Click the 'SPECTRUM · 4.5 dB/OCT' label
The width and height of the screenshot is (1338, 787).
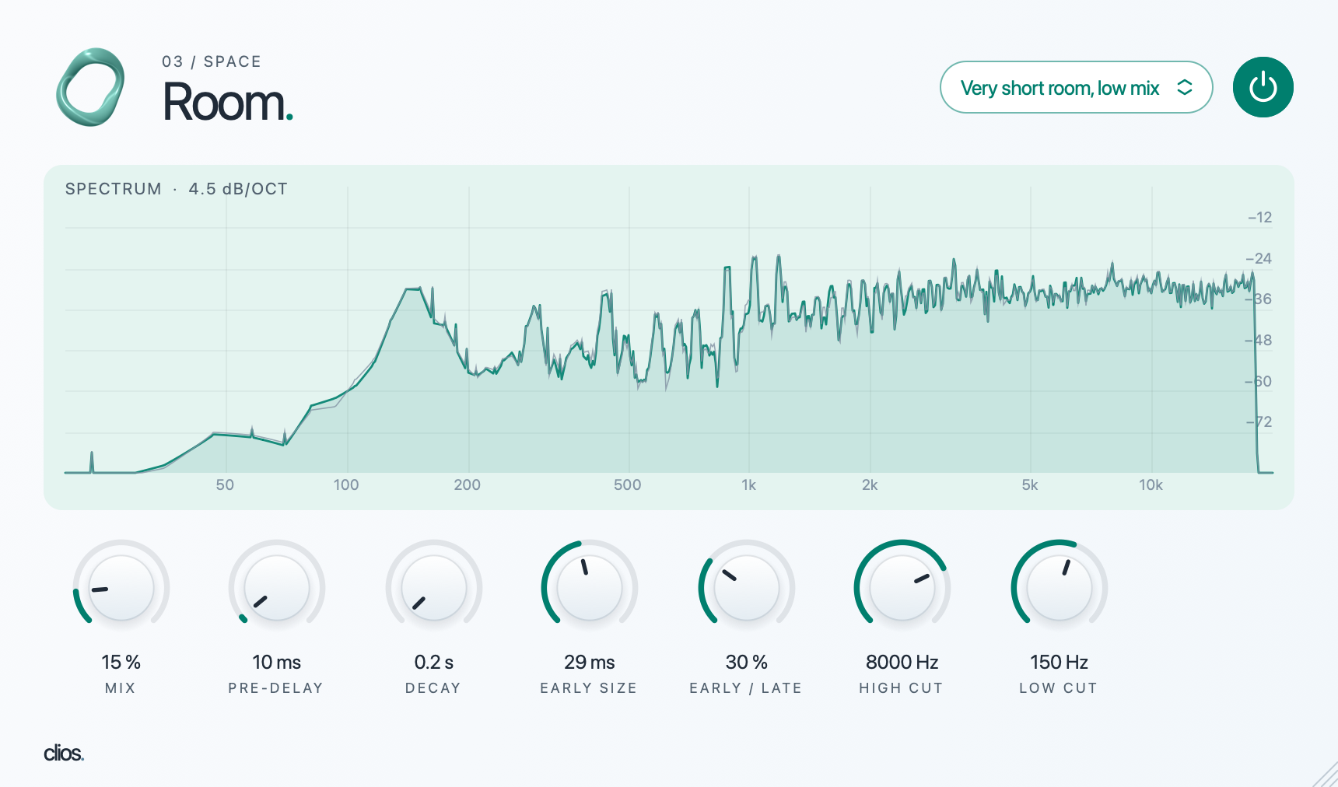pyautogui.click(x=177, y=189)
